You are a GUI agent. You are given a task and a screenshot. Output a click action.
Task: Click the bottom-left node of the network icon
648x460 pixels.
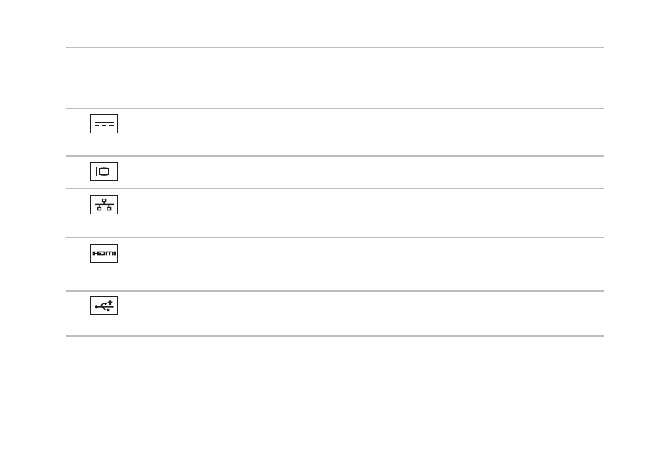click(x=99, y=208)
